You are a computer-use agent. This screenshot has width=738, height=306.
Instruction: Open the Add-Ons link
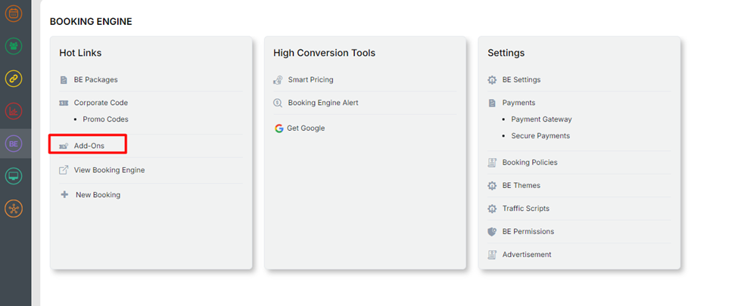[89, 145]
